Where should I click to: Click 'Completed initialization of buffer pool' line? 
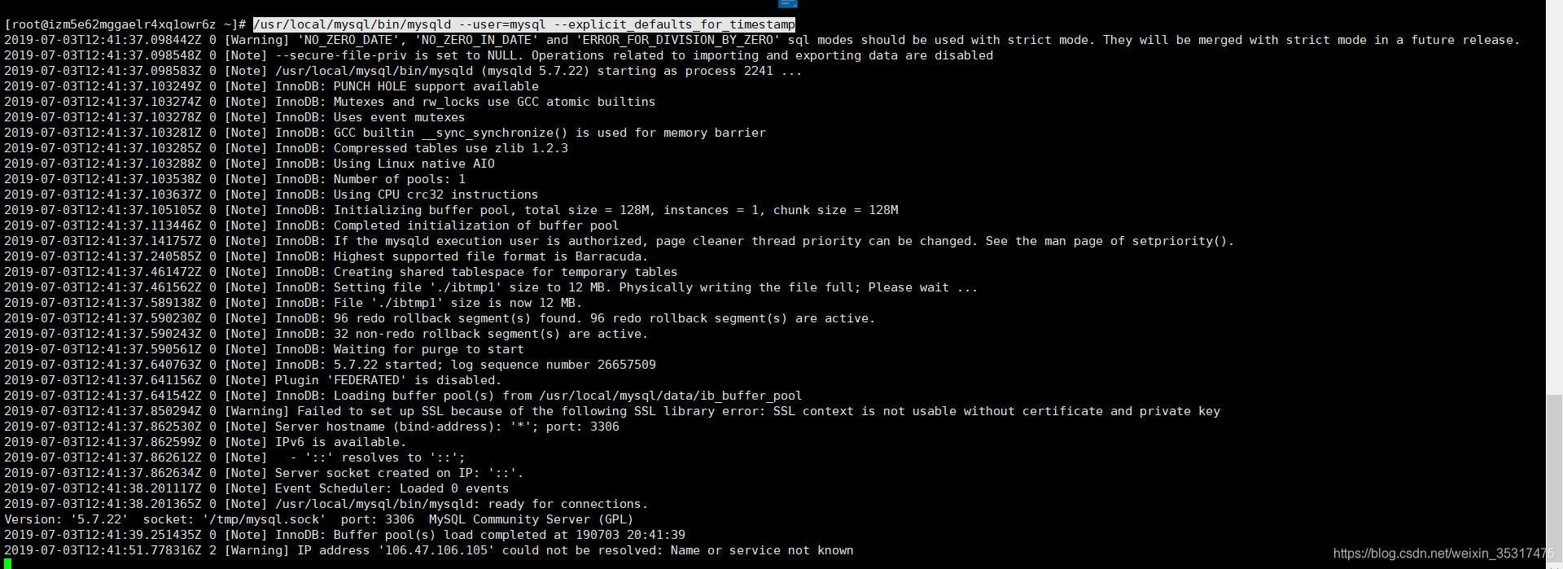[312, 225]
